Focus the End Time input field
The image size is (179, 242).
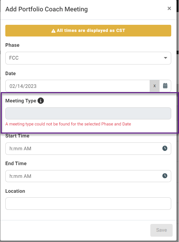[88, 176]
